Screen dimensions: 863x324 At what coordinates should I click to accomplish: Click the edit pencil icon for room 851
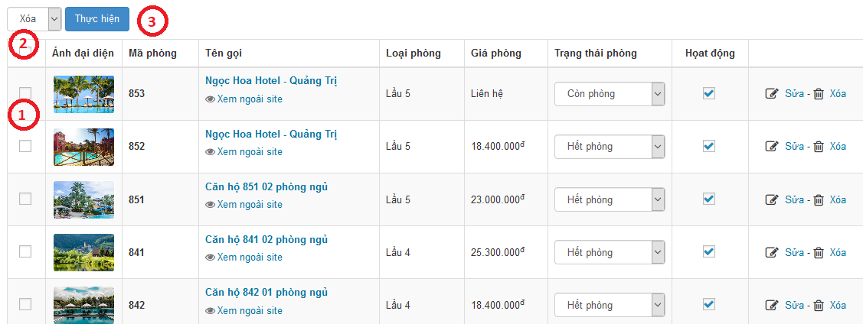772,199
